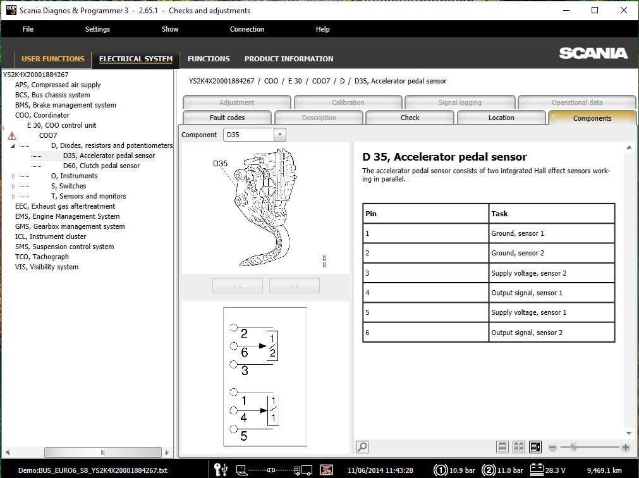Screen dimensions: 639x478
Task: Open the Help menu
Action: tap(322, 29)
